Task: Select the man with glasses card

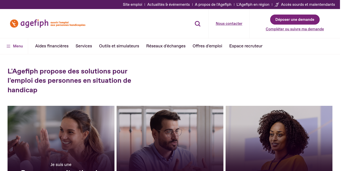Action: pos(170,138)
